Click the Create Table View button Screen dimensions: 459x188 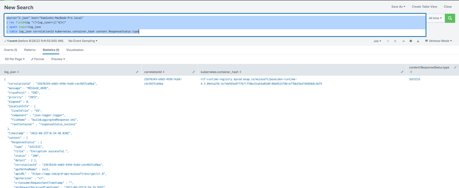425,6
